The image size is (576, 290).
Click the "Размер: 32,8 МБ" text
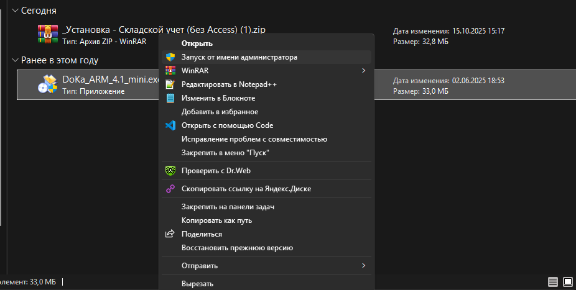(x=420, y=42)
